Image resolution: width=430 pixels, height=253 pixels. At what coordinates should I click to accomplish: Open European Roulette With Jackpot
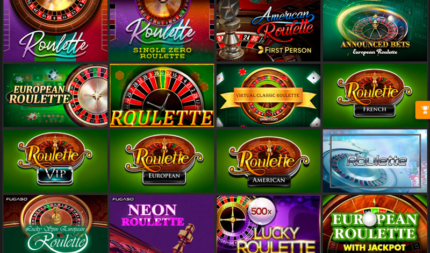[375, 224]
